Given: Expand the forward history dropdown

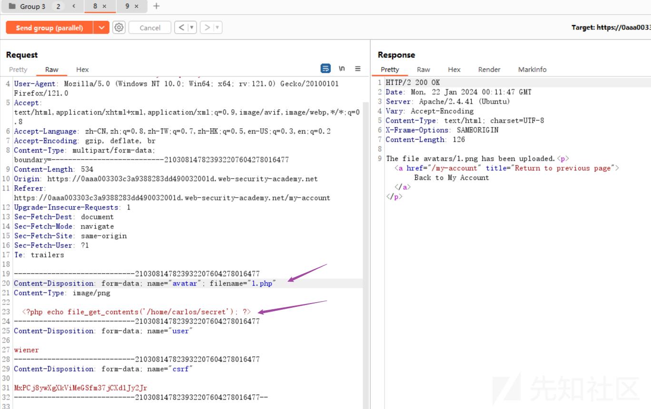Looking at the screenshot, I should (x=218, y=28).
